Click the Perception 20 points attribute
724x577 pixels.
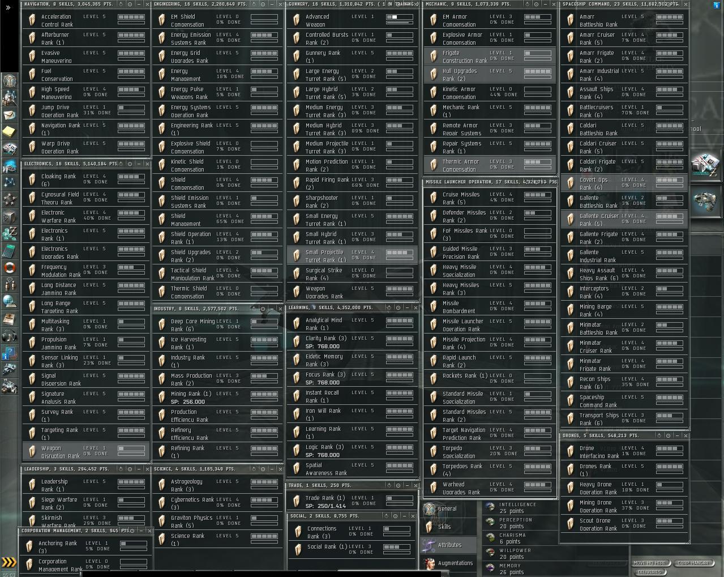pyautogui.click(x=516, y=523)
